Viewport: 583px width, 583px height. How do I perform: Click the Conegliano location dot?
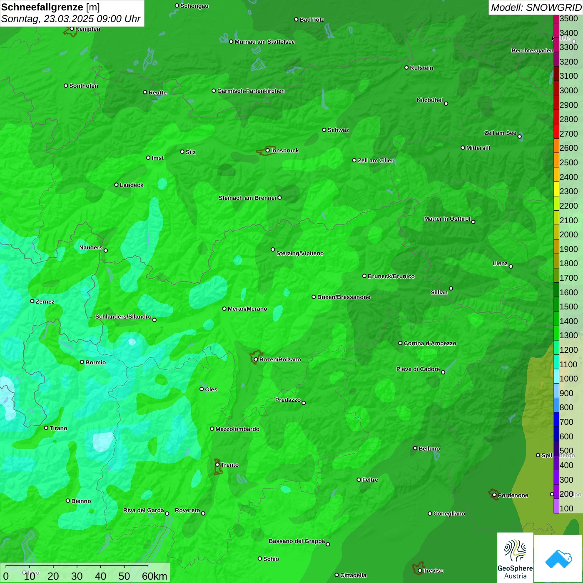click(x=430, y=513)
